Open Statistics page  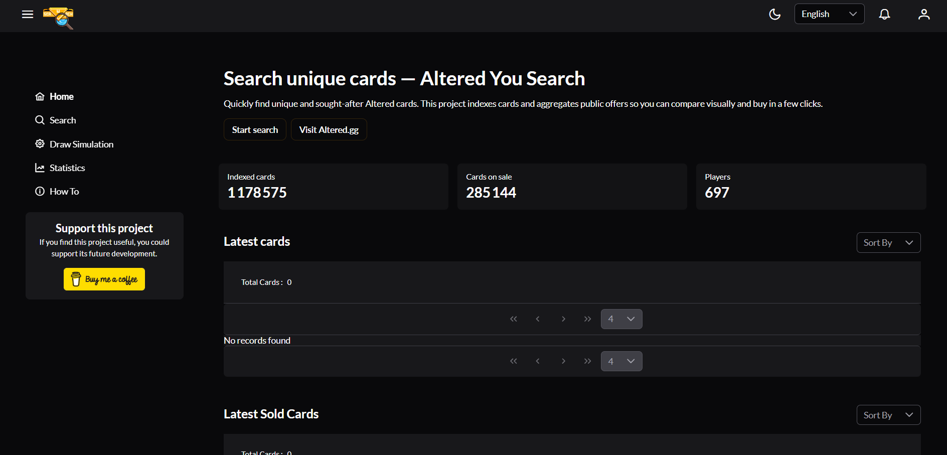pos(60,168)
